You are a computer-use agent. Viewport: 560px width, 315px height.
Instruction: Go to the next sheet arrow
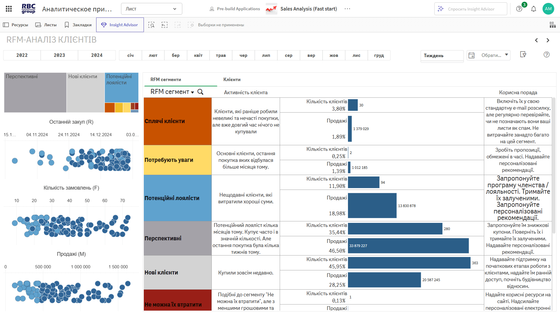point(548,40)
